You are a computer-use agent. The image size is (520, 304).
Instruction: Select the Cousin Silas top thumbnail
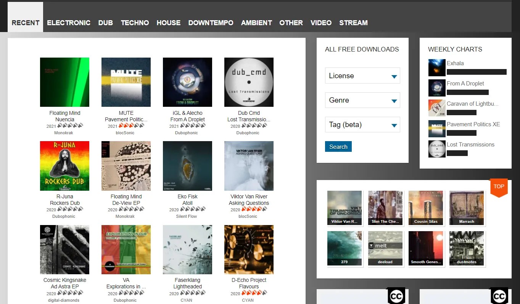(426, 208)
